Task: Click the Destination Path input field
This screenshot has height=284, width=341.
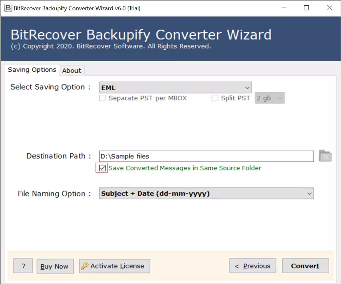Action: point(206,156)
